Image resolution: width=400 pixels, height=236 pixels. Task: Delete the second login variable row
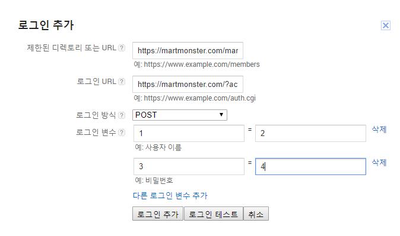pyautogui.click(x=379, y=163)
